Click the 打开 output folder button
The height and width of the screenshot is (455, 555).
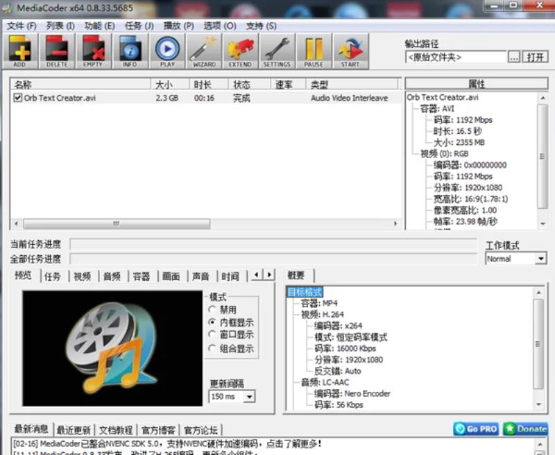click(x=535, y=57)
